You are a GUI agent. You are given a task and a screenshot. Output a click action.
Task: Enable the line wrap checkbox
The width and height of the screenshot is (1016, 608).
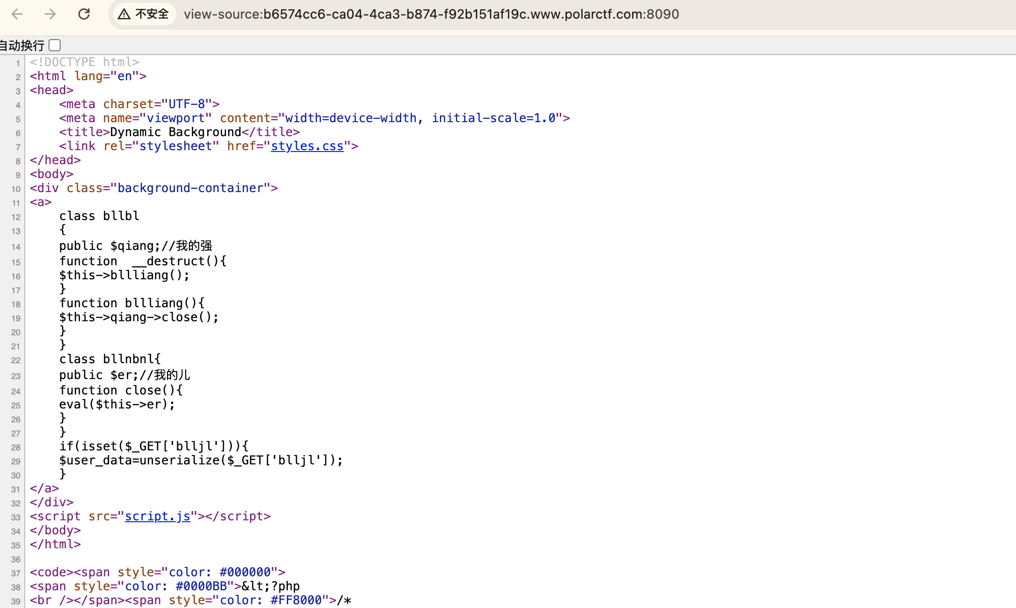55,45
